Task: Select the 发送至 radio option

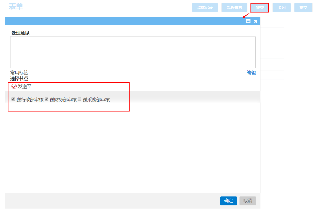Action: click(14, 86)
